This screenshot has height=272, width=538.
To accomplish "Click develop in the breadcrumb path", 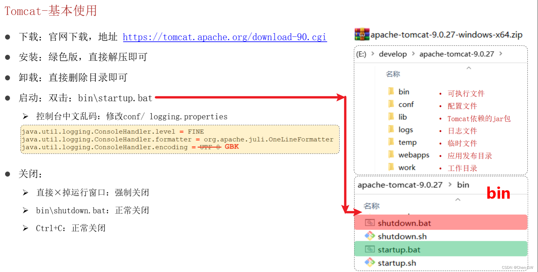I will (393, 54).
